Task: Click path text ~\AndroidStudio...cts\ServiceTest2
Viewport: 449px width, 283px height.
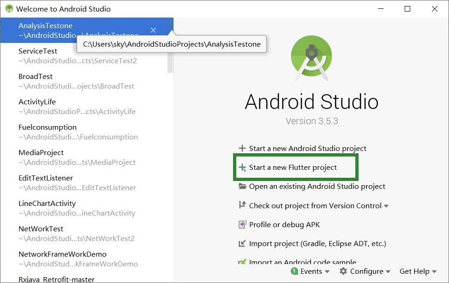Action: (78, 61)
